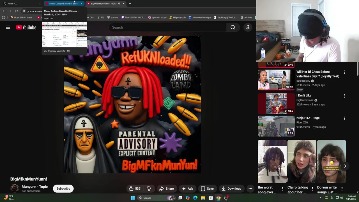Show next Shorts with the arrow
This screenshot has height=202, width=359.
pos(345,166)
